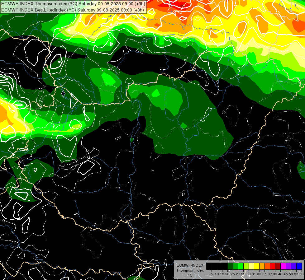Click the legend scale value 50
This screenshot has height=280, width=305.
[291, 274]
